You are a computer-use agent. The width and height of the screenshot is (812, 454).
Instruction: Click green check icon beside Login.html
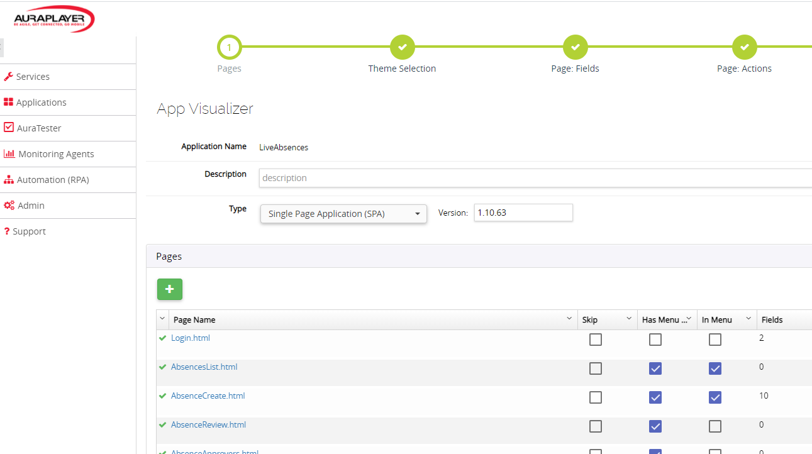click(163, 338)
